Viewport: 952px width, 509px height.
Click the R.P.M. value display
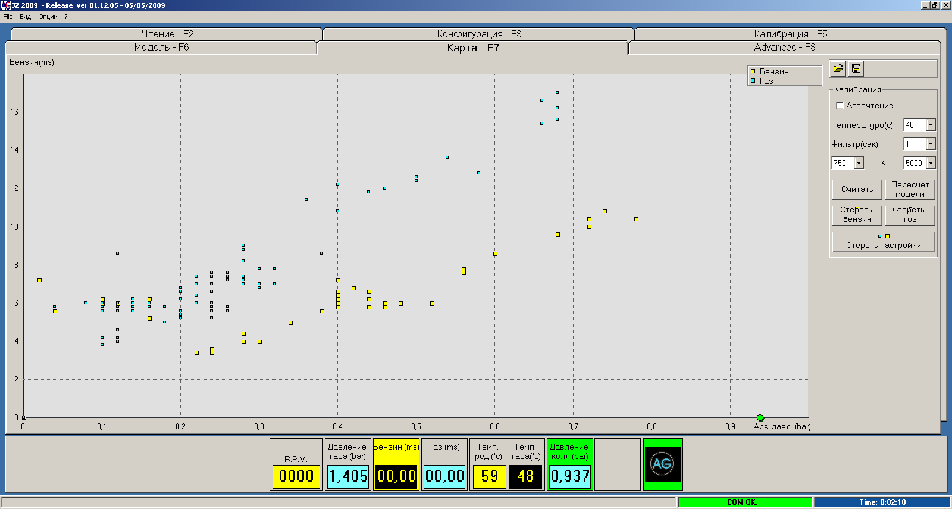coord(296,476)
